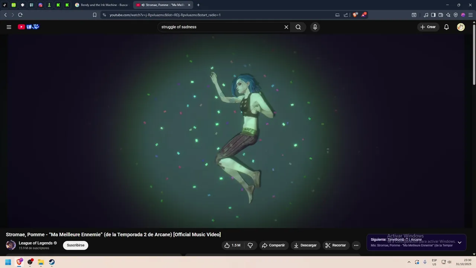Click the video player to pause
This screenshot has width=476, height=268.
pyautogui.click(x=236, y=131)
